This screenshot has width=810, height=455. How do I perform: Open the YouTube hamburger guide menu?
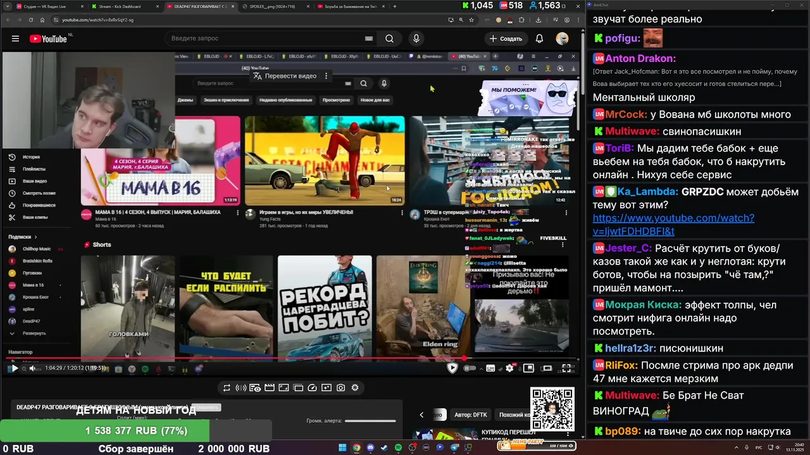point(15,39)
